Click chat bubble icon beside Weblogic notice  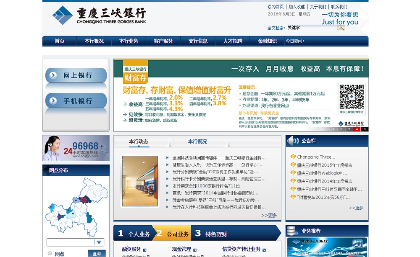tap(293, 173)
